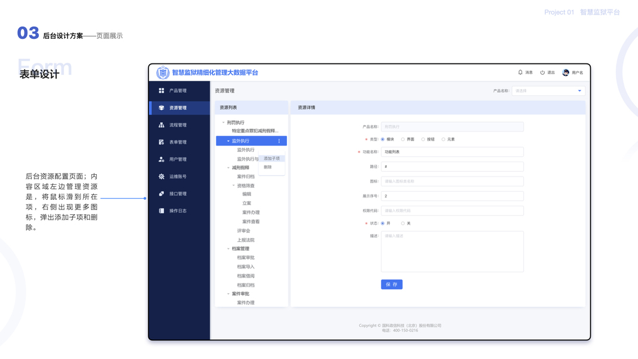Click the 展示序号 input field

[x=452, y=196]
